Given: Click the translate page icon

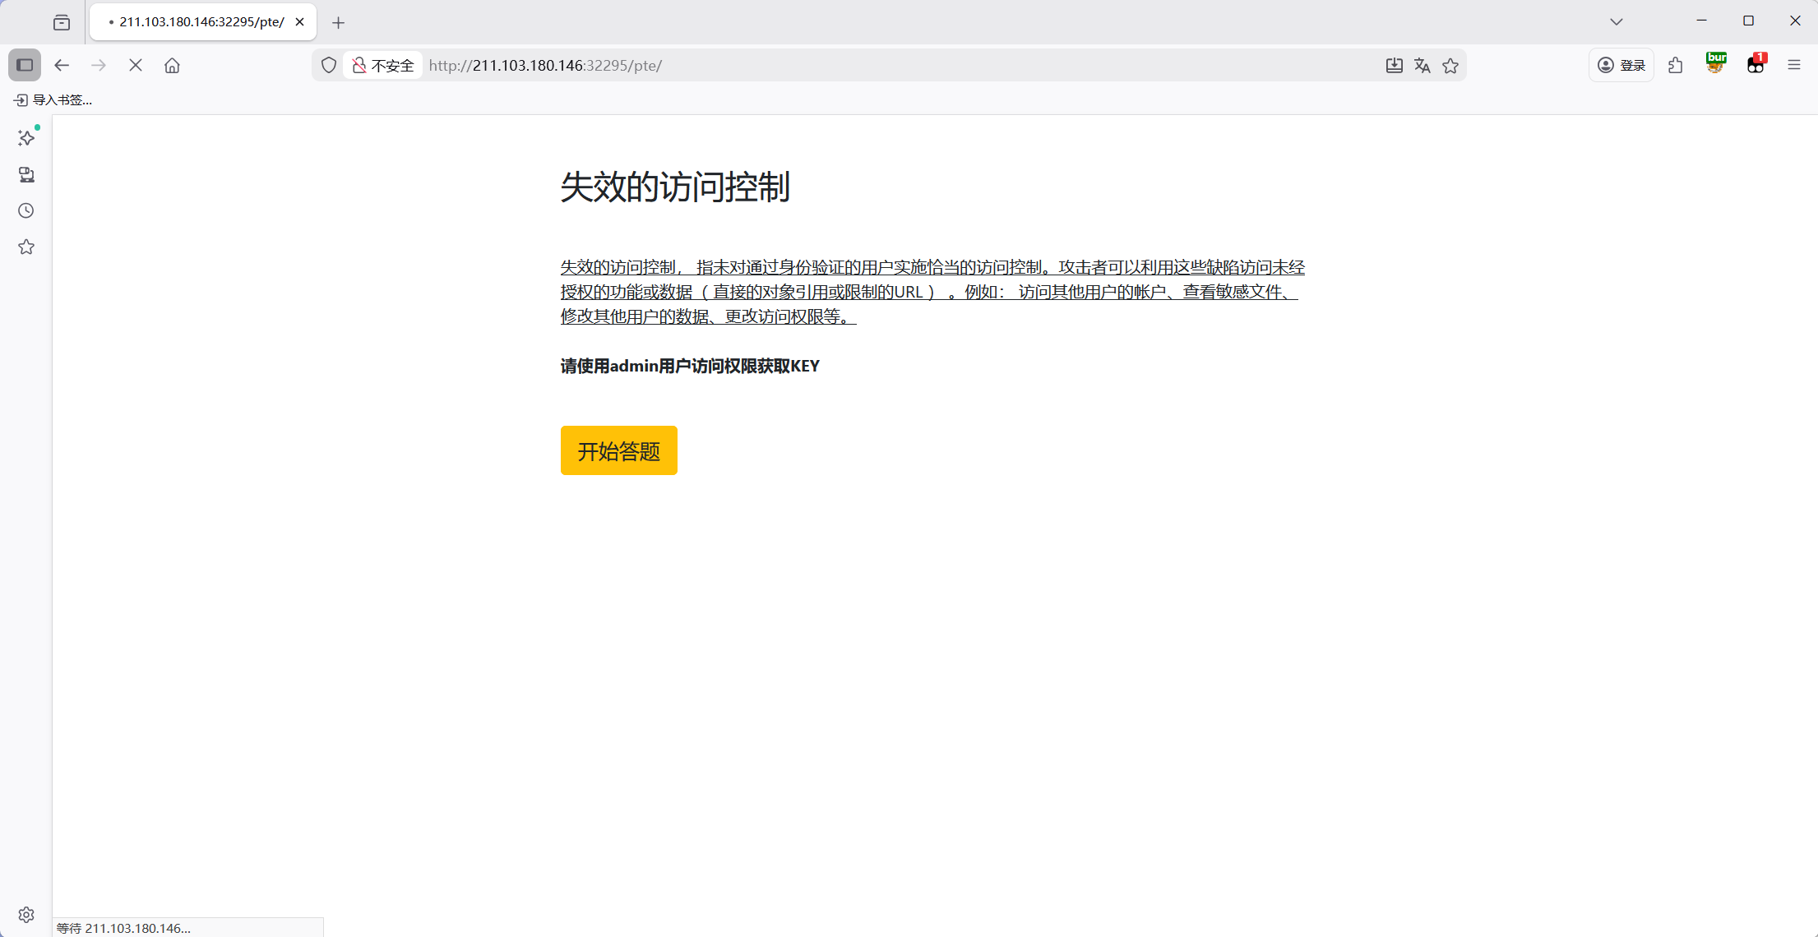Looking at the screenshot, I should click(1422, 65).
